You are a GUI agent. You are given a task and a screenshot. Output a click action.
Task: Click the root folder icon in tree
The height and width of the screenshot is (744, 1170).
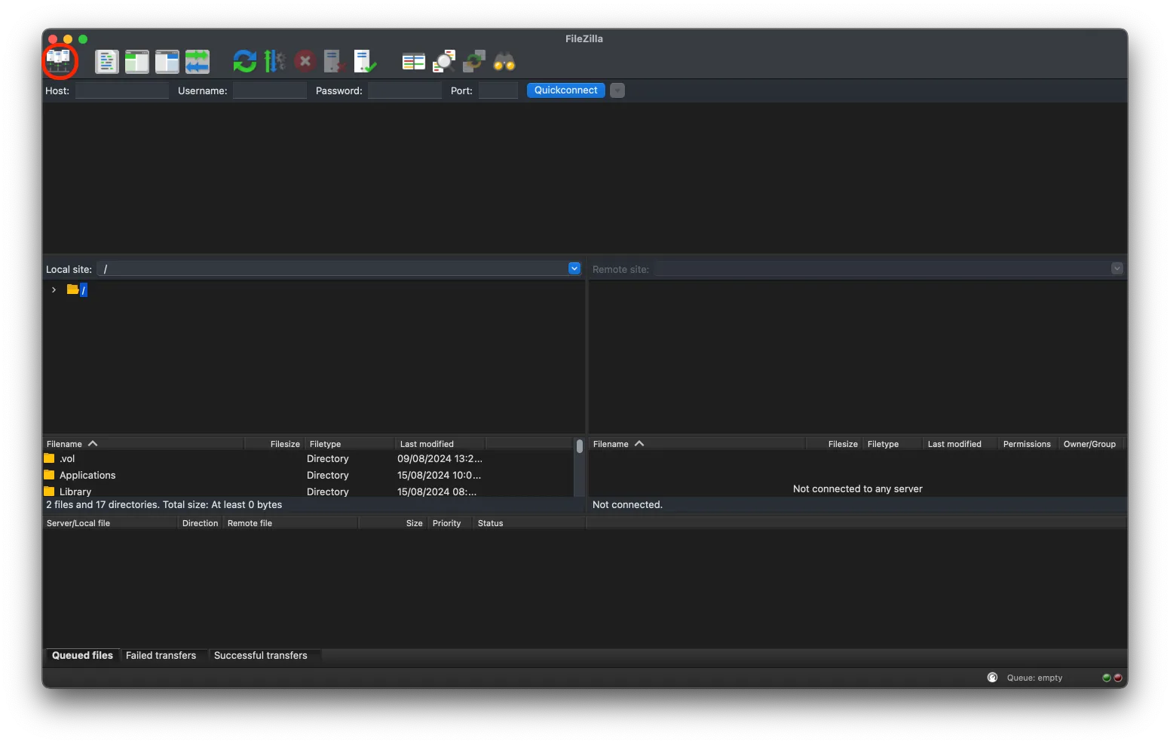pyautogui.click(x=72, y=289)
